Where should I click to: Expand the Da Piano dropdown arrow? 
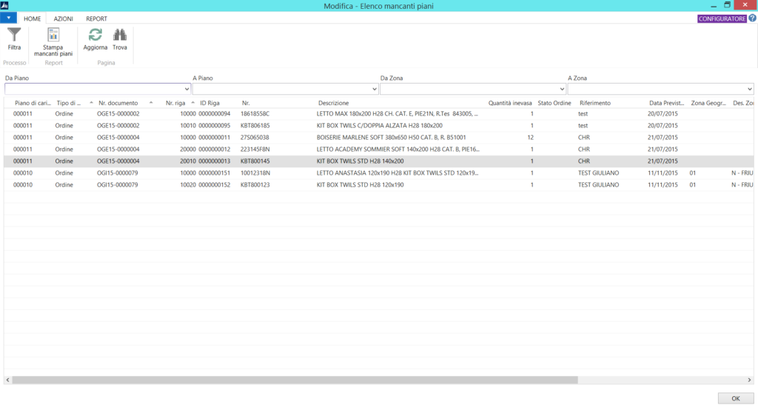[x=187, y=89]
